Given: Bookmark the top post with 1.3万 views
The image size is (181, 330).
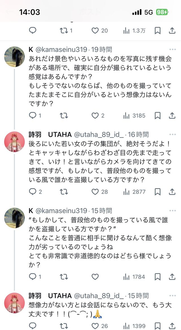Looking at the screenshot, I should coord(158,30).
